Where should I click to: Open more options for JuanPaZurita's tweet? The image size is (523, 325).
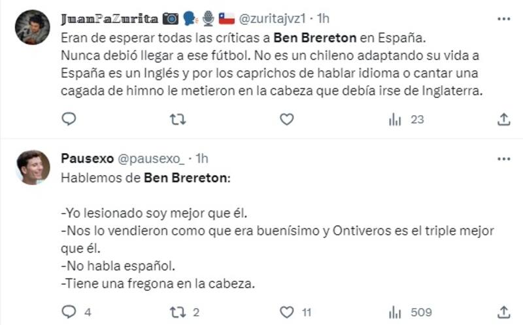[503, 18]
